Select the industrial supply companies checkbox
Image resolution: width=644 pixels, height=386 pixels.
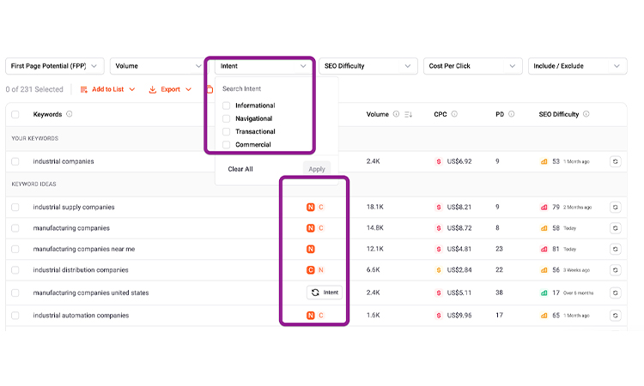15,207
